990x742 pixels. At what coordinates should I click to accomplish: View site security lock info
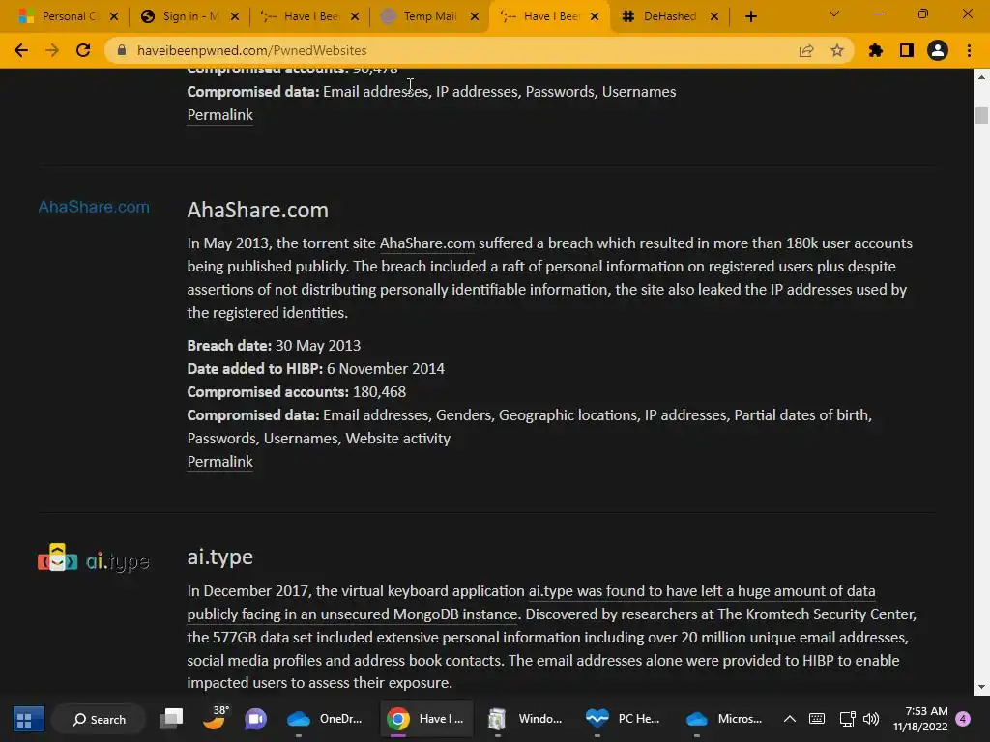click(122, 50)
